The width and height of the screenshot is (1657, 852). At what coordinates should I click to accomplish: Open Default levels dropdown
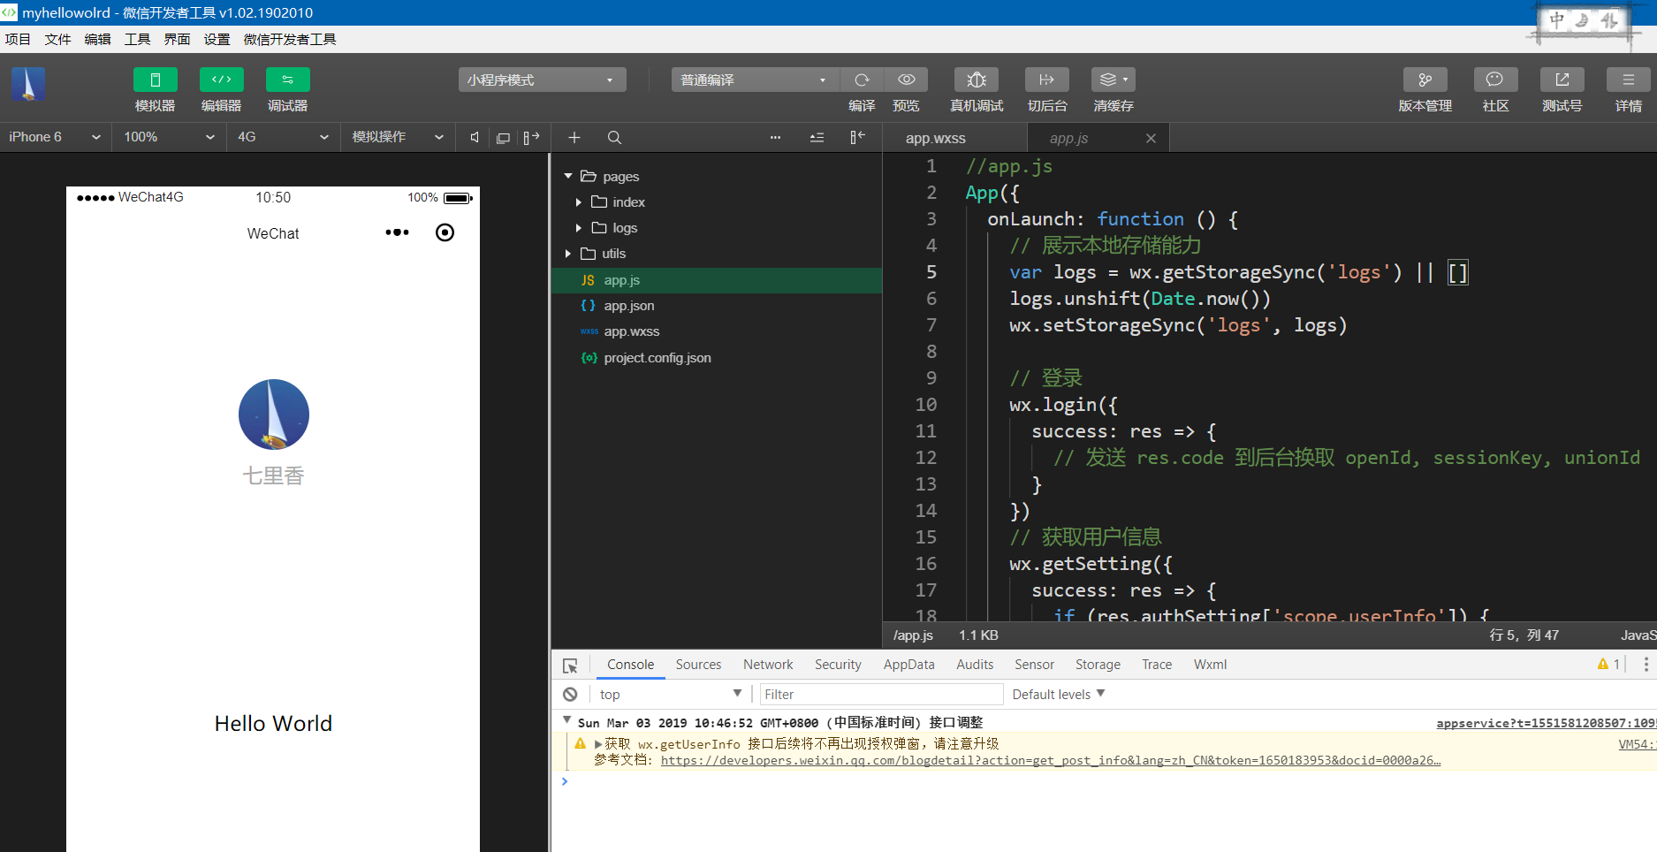(x=1059, y=695)
